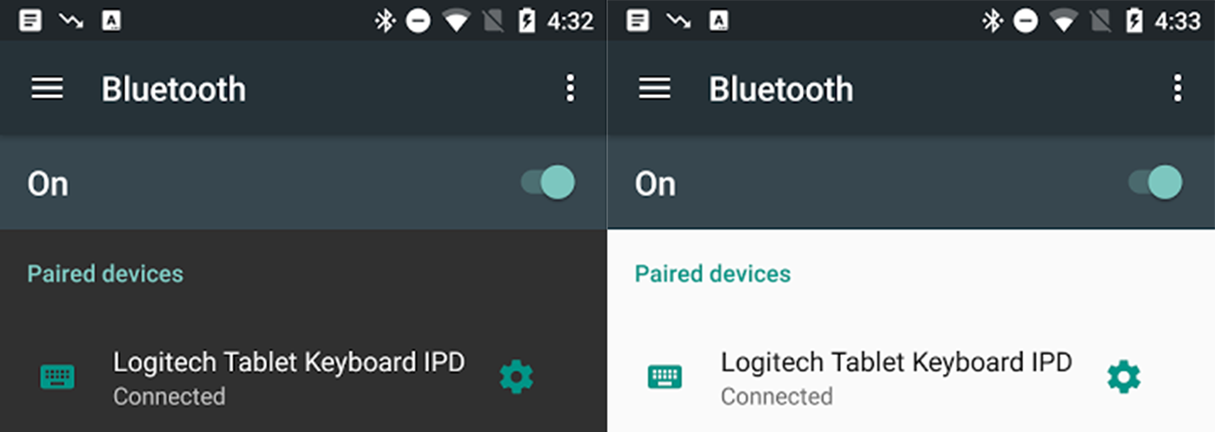This screenshot has height=432, width=1215.
Task: Open hamburger menu in light theme screen
Action: pos(654,88)
